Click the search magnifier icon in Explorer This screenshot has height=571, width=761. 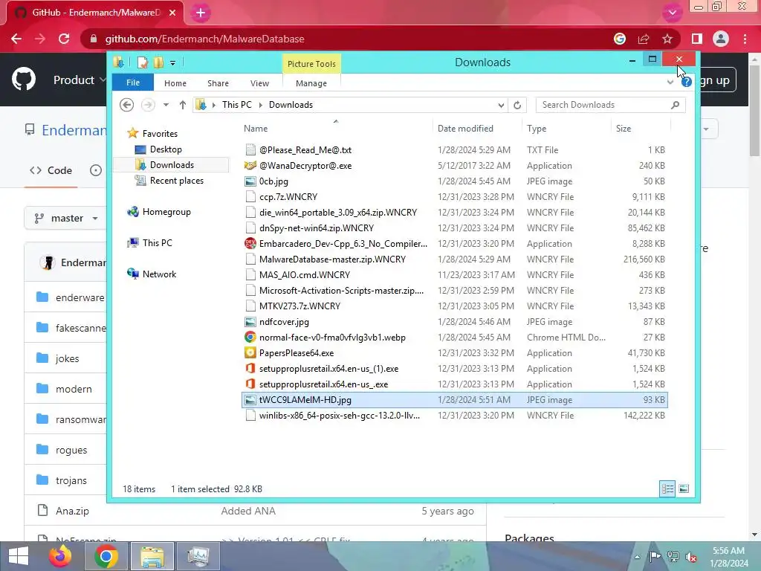point(675,105)
